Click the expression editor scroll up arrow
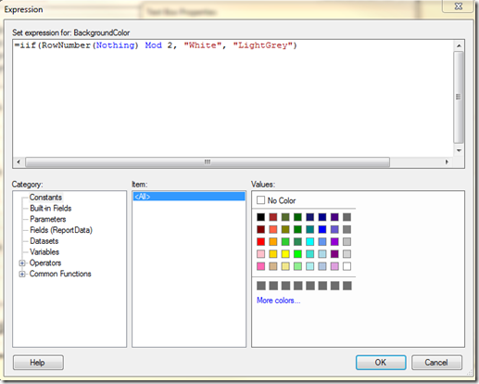The height and width of the screenshot is (384, 479). tap(459, 45)
